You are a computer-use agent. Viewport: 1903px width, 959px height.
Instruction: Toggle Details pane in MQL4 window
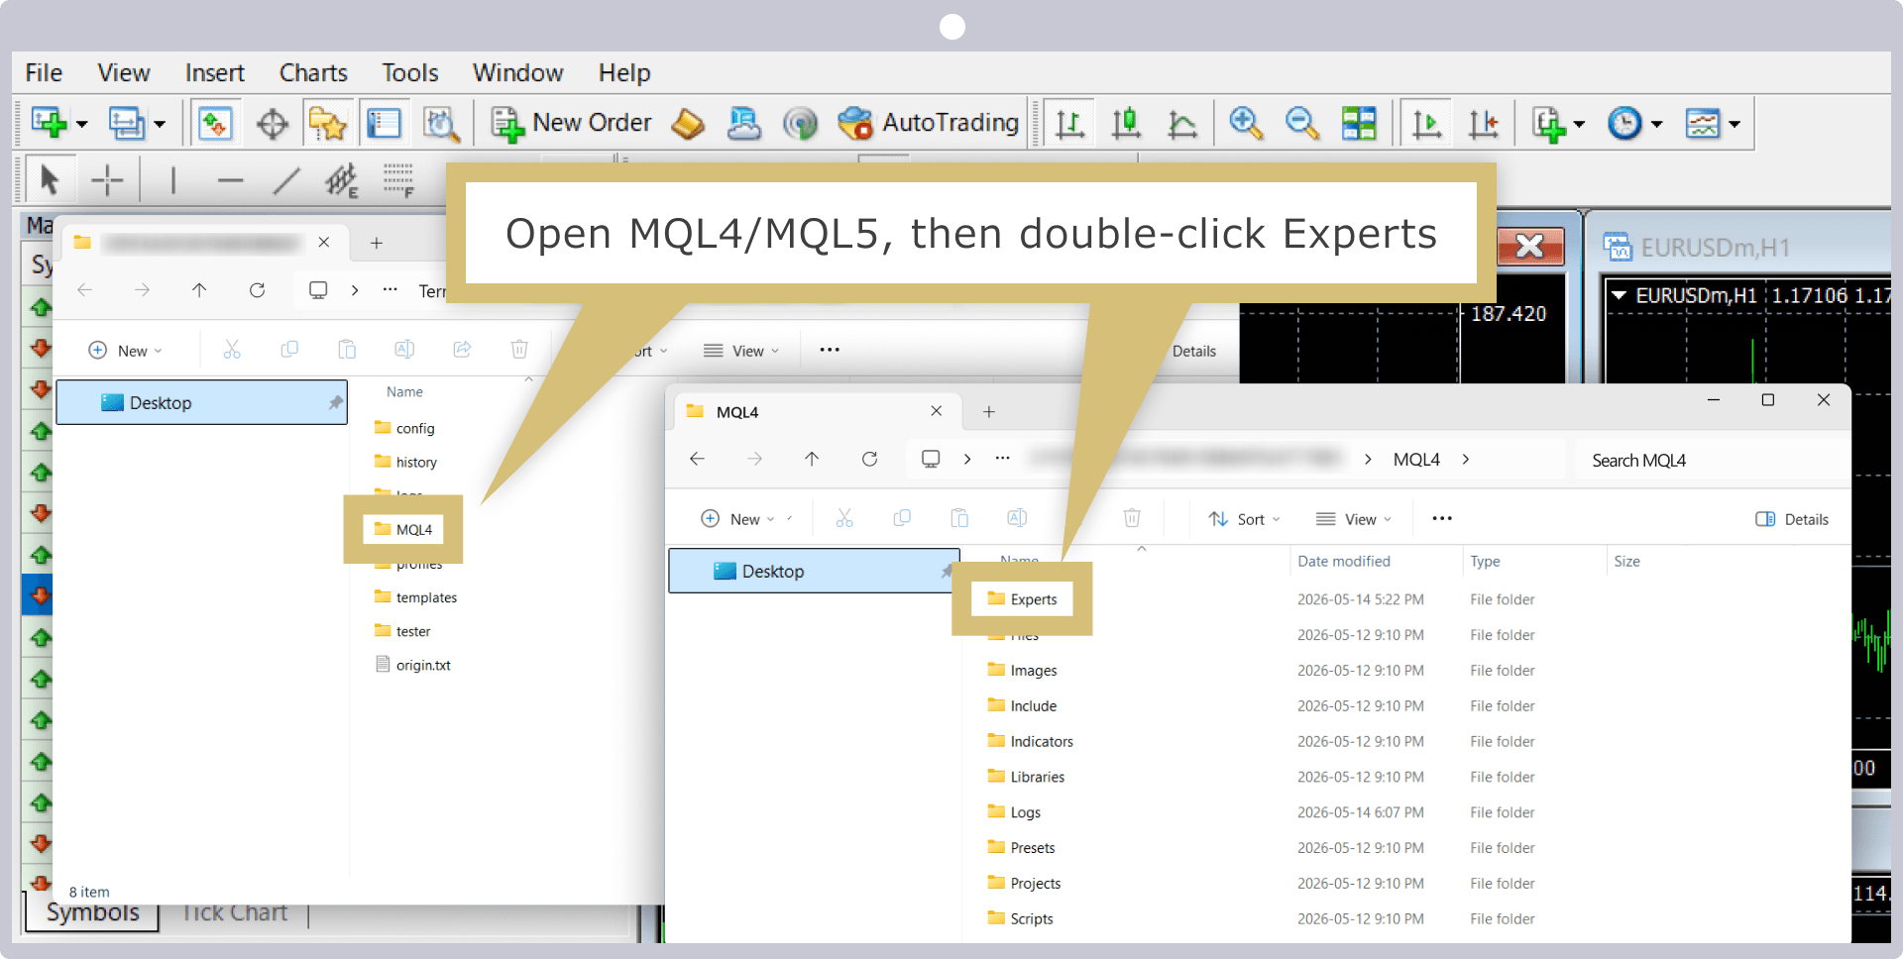[x=1792, y=519]
